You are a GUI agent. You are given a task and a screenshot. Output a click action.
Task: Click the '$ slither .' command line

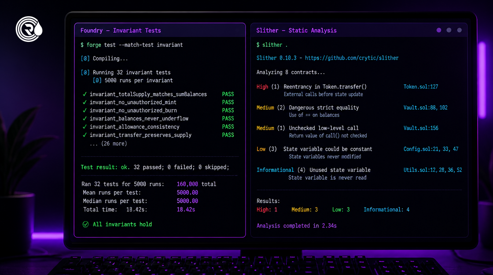pyautogui.click(x=272, y=45)
